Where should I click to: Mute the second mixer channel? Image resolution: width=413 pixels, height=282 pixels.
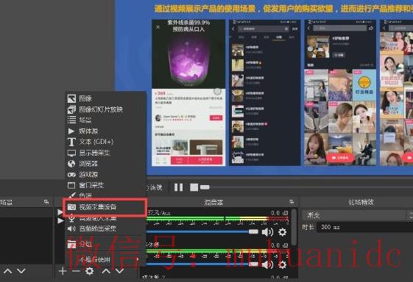click(x=267, y=264)
